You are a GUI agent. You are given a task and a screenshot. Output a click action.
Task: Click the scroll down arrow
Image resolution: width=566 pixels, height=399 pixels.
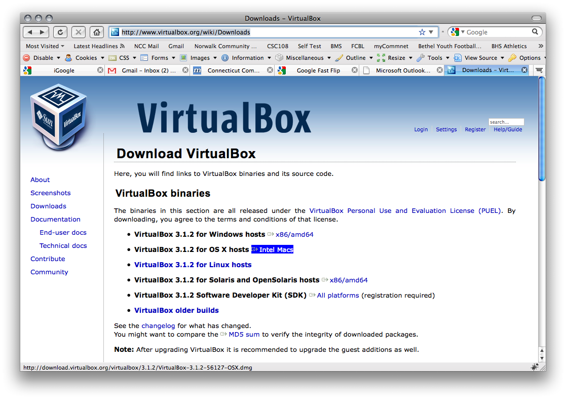(542, 358)
